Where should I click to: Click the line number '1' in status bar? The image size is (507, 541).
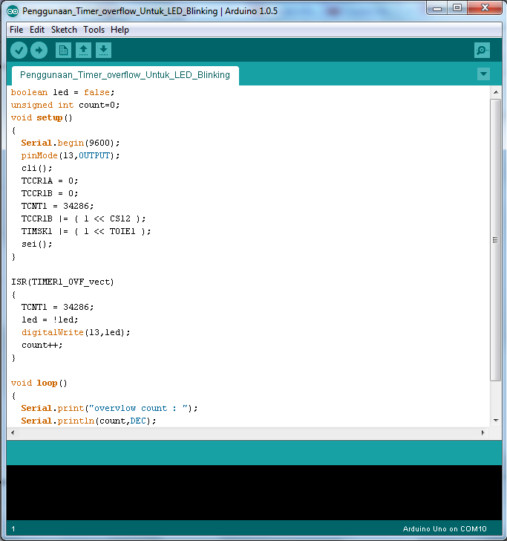pos(13,529)
